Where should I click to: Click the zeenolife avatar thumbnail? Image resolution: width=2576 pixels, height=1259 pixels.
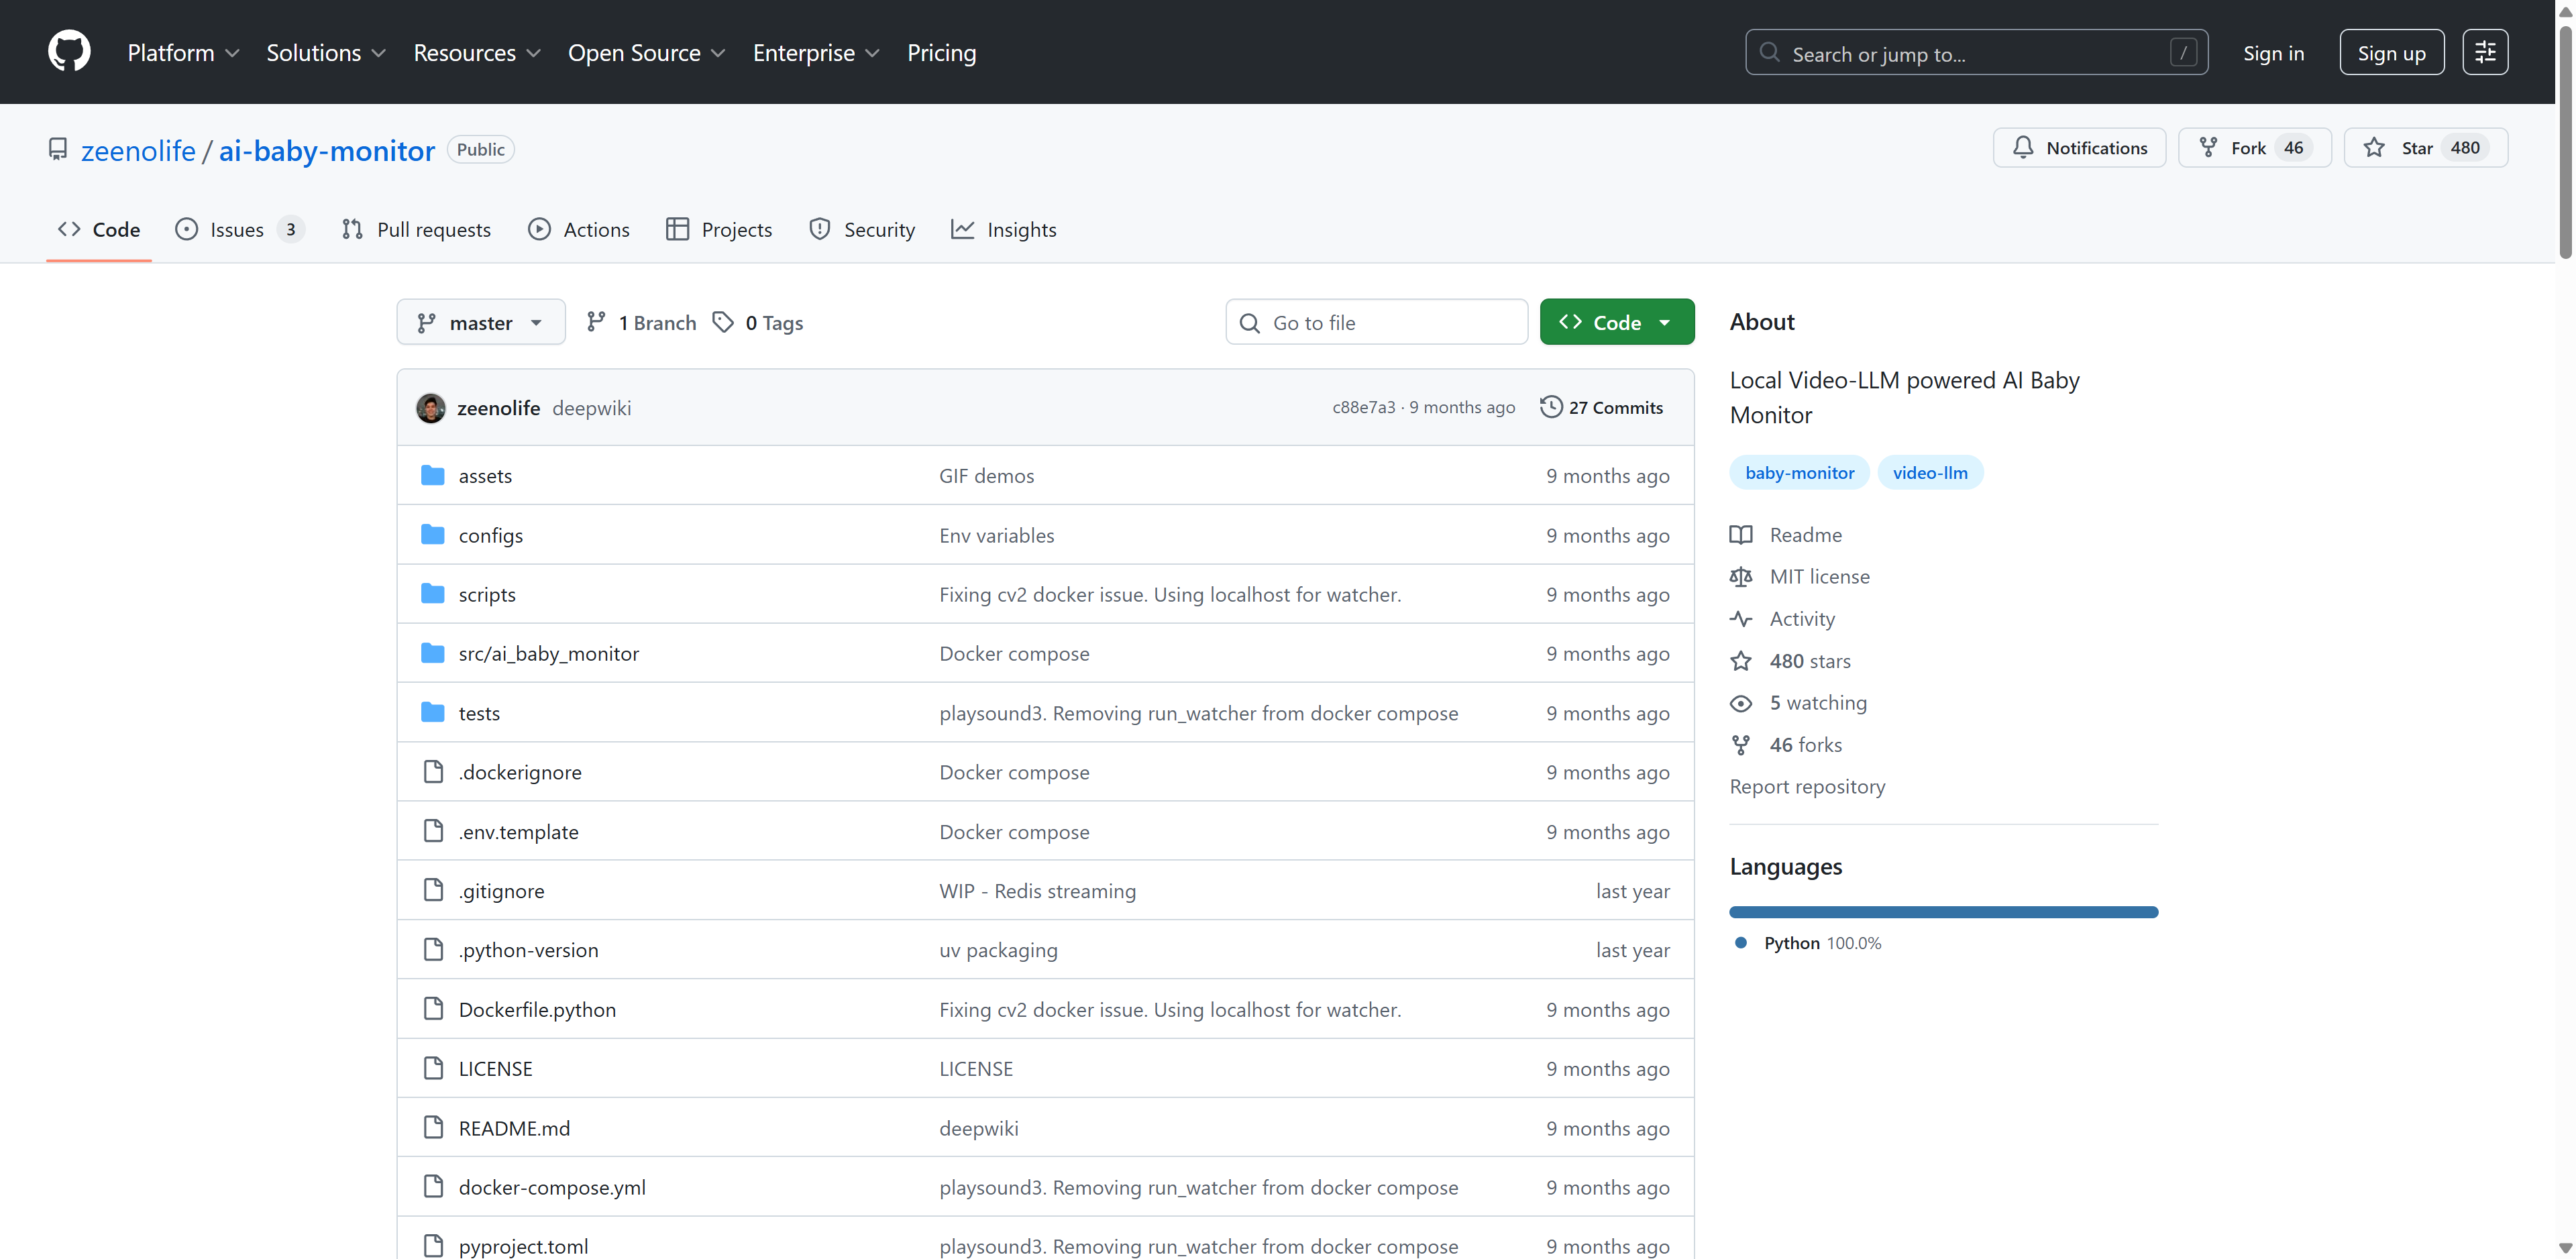431,408
